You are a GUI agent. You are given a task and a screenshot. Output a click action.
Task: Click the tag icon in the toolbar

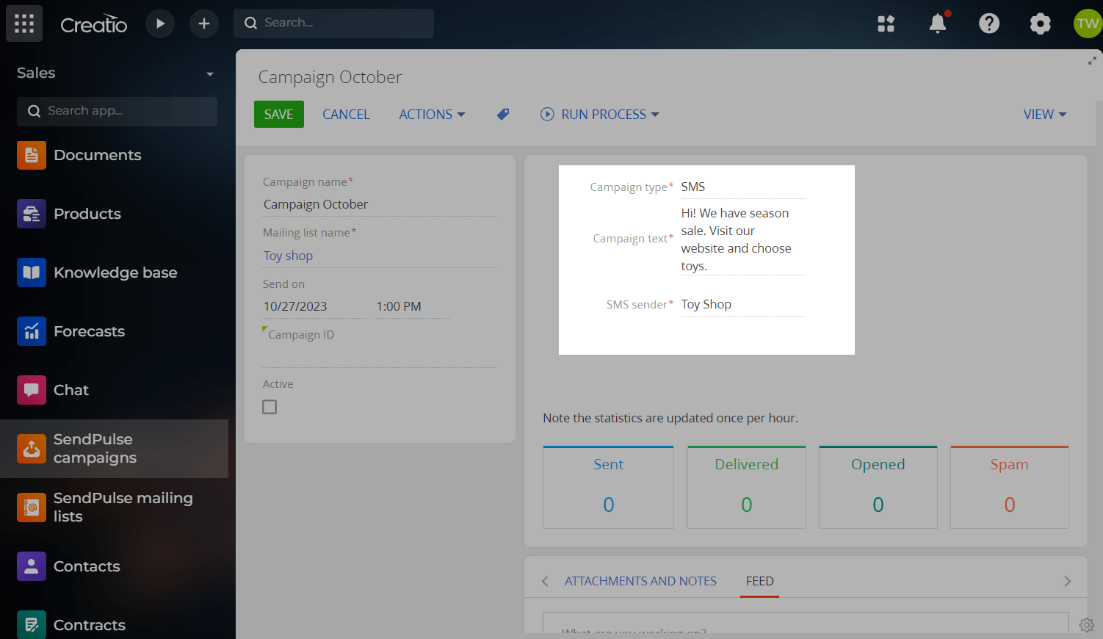click(503, 114)
